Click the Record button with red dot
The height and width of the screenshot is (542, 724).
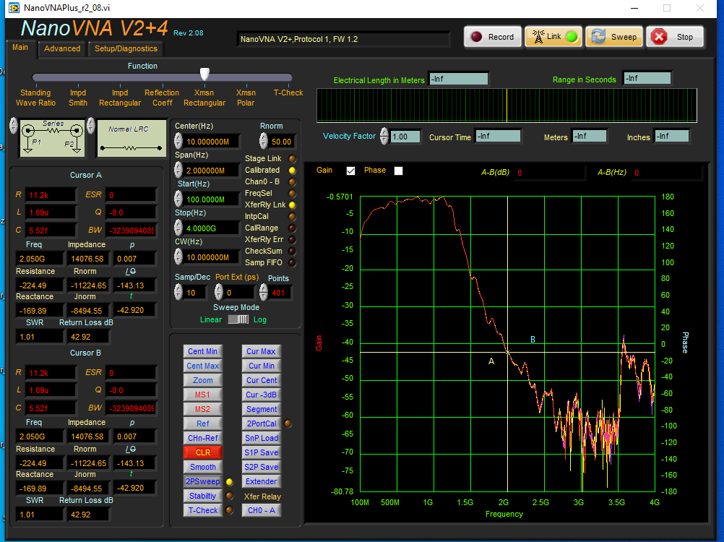click(x=492, y=37)
